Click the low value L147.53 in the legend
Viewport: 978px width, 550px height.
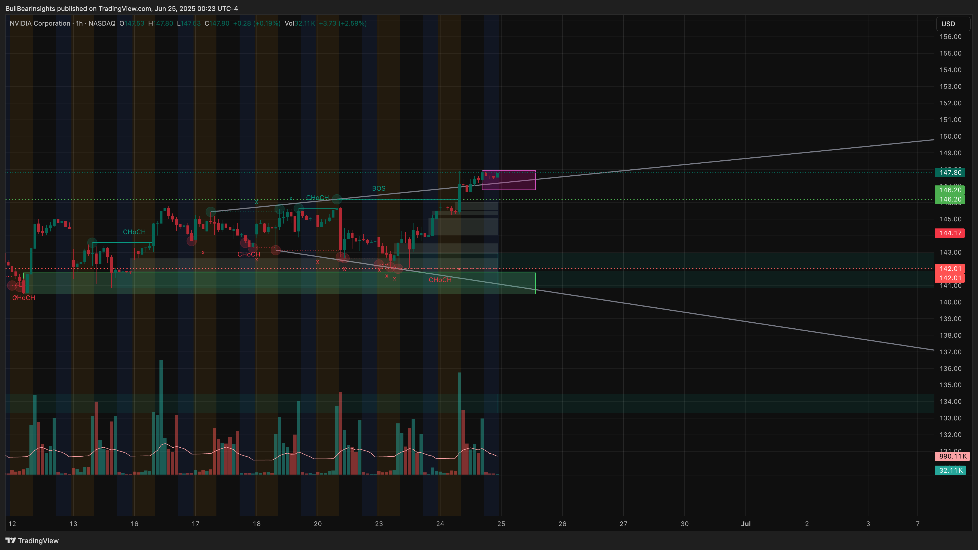(x=189, y=23)
